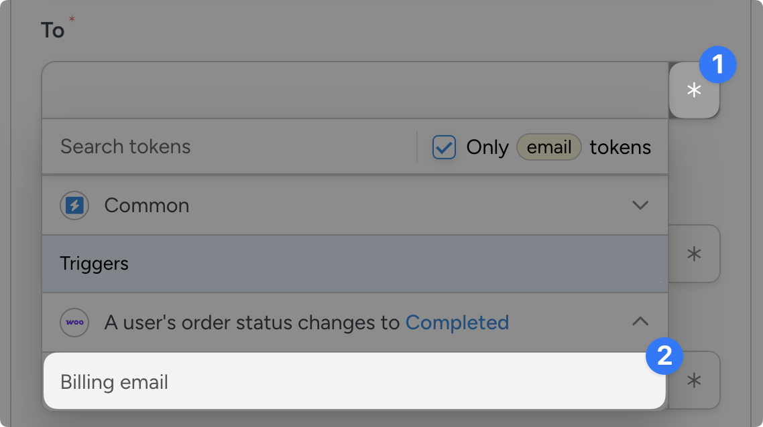Screen dimensions: 763x427
Task: Open the Common token group
Action: click(147, 205)
